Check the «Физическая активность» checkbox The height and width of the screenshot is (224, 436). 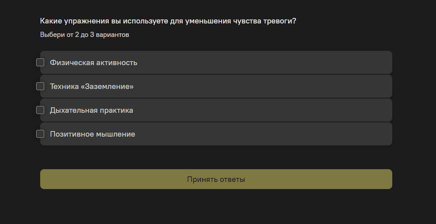point(40,62)
